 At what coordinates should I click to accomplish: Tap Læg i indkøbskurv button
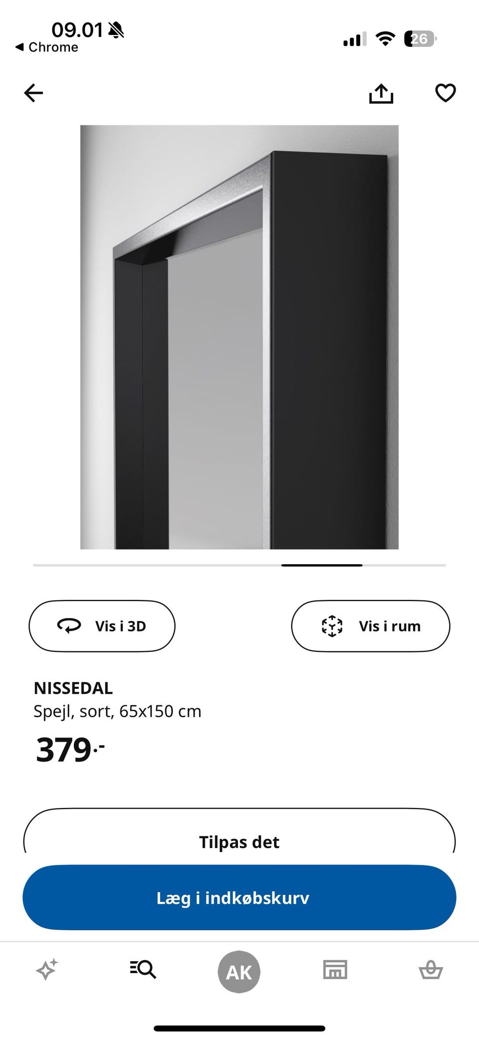[239, 897]
